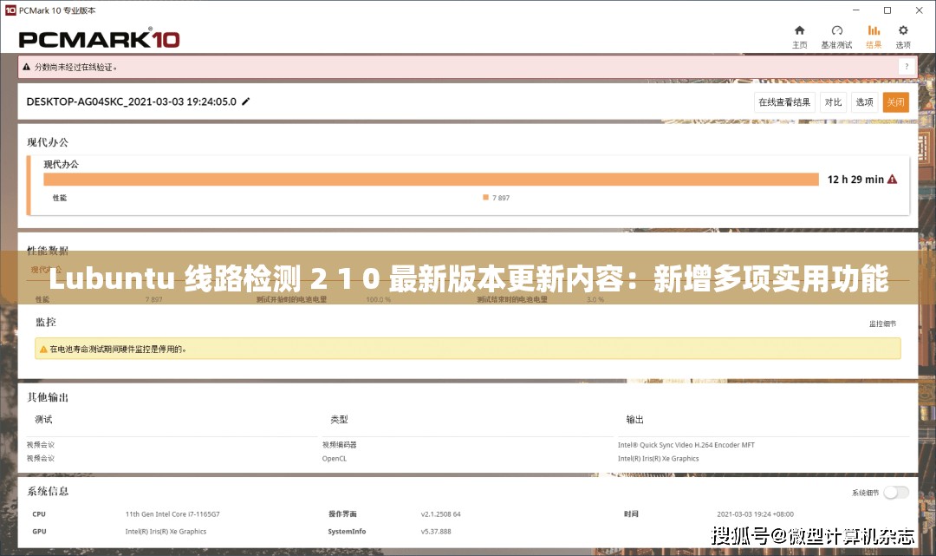
Task: Open the 监控细节 link
Action: pos(882,324)
